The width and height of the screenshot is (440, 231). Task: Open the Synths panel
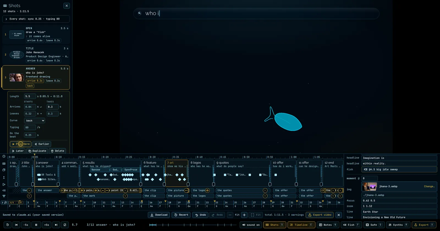pyautogui.click(x=398, y=225)
